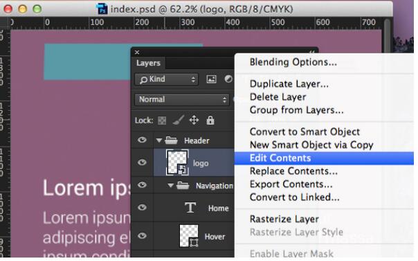The image size is (418, 261).
Task: Toggle visibility of the logo layer
Action: [142, 162]
